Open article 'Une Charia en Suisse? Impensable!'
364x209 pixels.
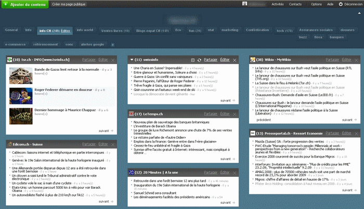click(158, 68)
